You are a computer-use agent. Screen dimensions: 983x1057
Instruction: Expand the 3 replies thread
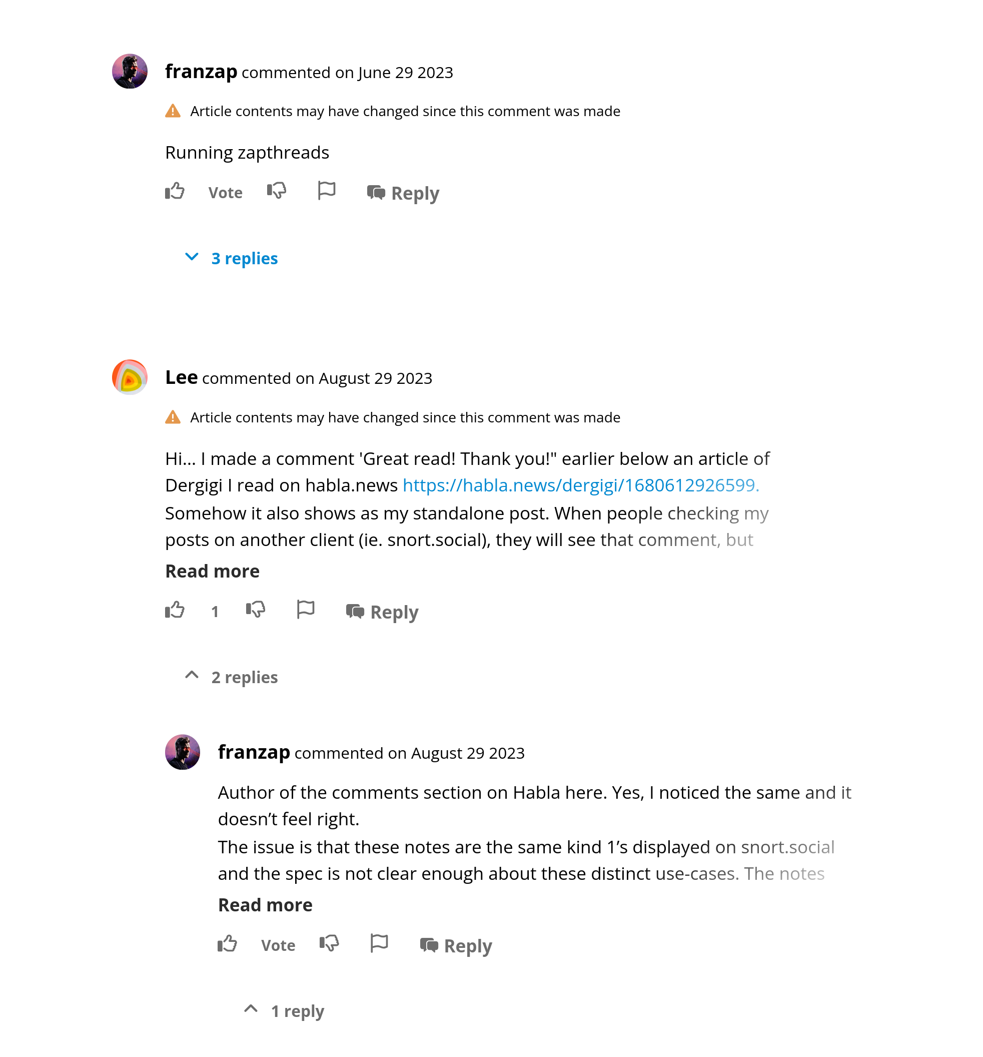click(x=232, y=258)
